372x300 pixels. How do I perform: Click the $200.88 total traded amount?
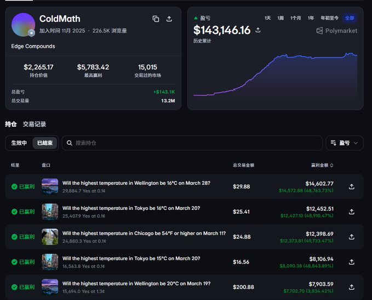click(x=243, y=287)
